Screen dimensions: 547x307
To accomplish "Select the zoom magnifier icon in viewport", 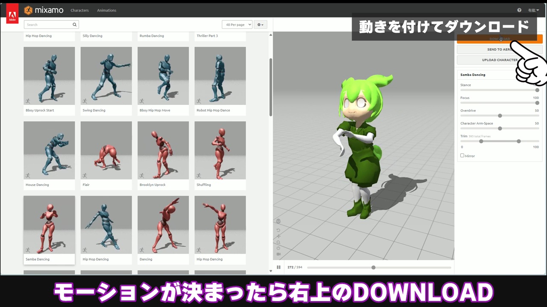I will [278, 242].
